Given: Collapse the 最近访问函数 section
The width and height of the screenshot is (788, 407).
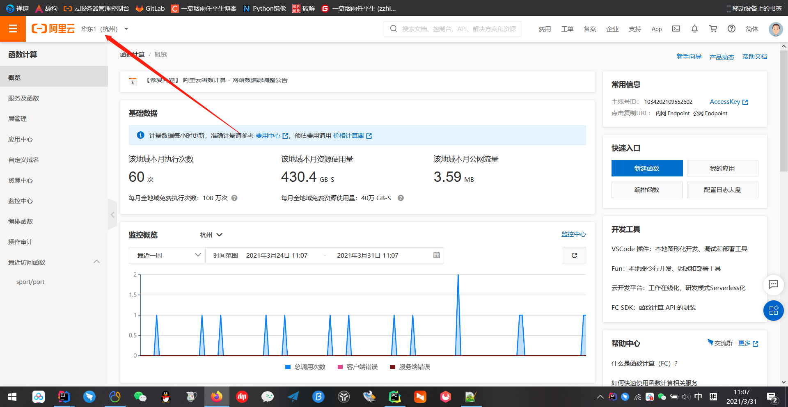Looking at the screenshot, I should (x=97, y=262).
